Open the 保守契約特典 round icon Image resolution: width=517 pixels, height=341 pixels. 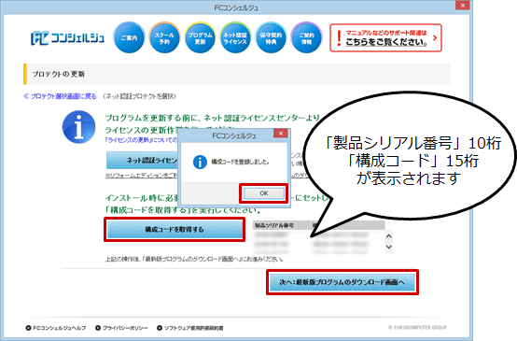coord(271,38)
